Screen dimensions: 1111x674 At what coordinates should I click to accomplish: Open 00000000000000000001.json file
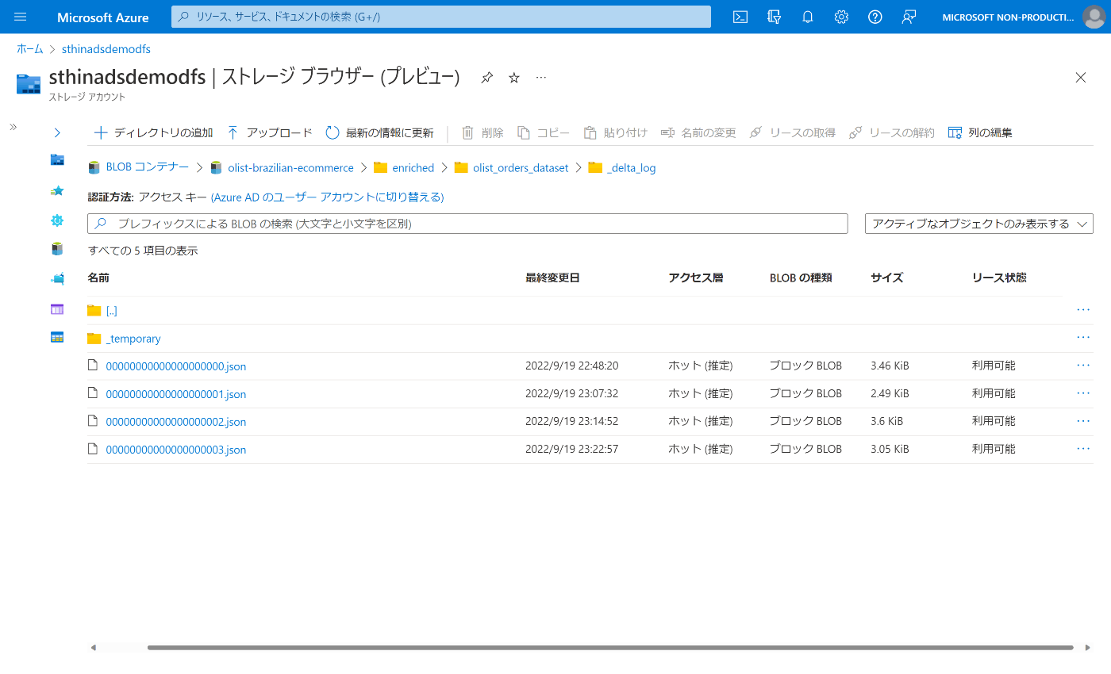[176, 394]
